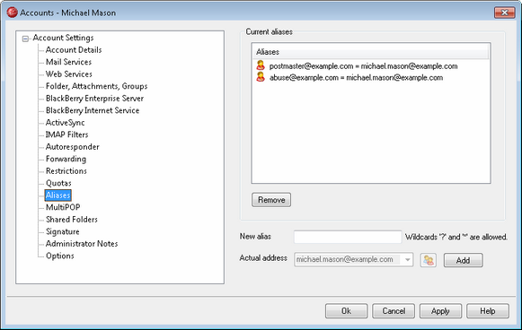The image size is (522, 330).
Task: Click the user icon beside abuse alias
Action: [x=261, y=77]
